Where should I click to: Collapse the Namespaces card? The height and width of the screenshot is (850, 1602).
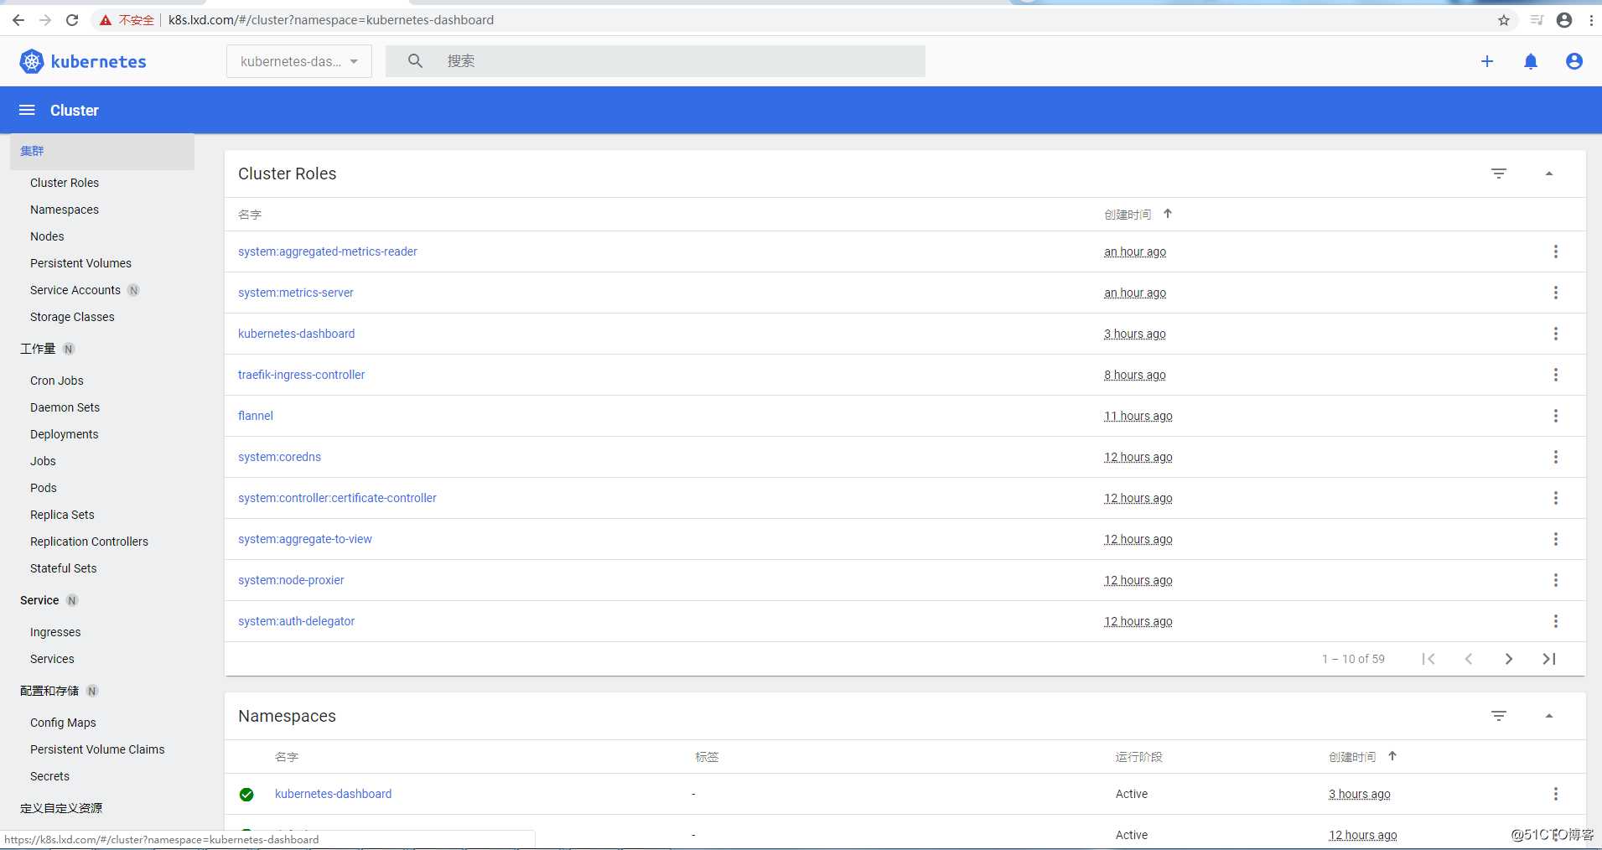(x=1549, y=716)
